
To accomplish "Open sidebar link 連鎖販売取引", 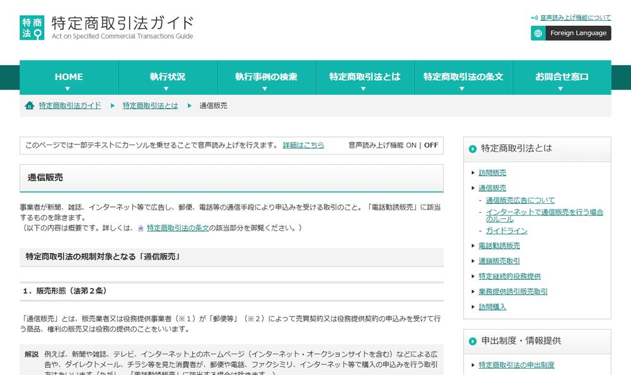I will coord(499,261).
